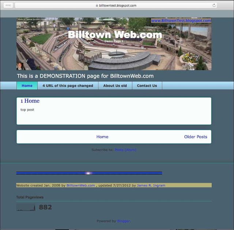Image resolution: width=234 pixels, height=230 pixels.
Task: Click the lock icon in address bar
Action: pos(97,5)
